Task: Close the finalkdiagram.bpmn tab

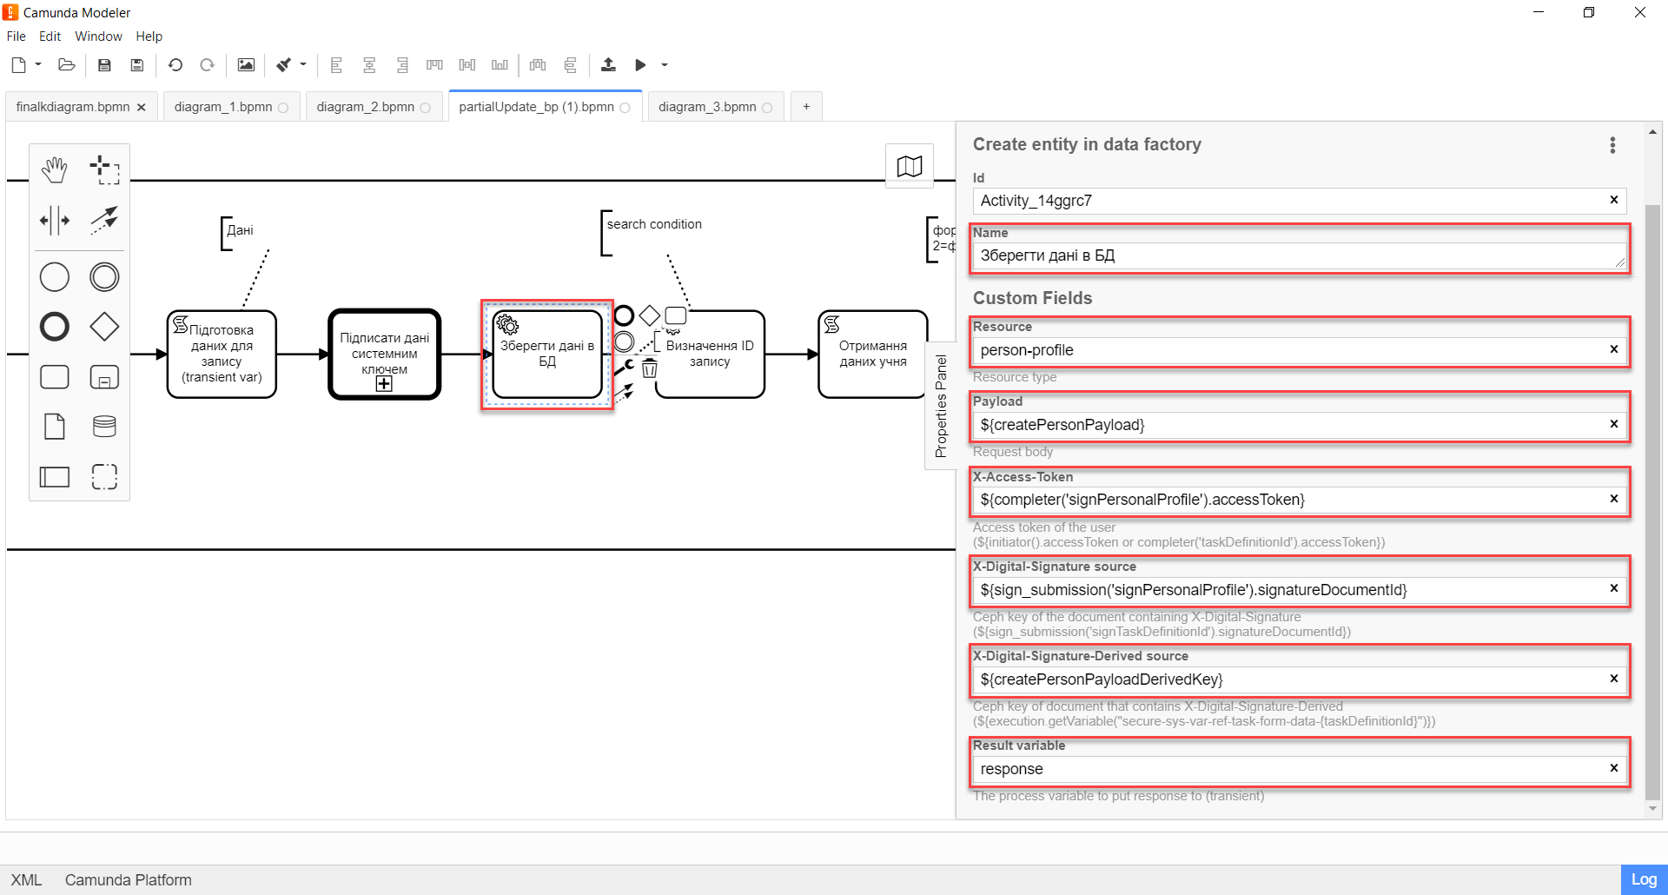Action: tap(142, 107)
